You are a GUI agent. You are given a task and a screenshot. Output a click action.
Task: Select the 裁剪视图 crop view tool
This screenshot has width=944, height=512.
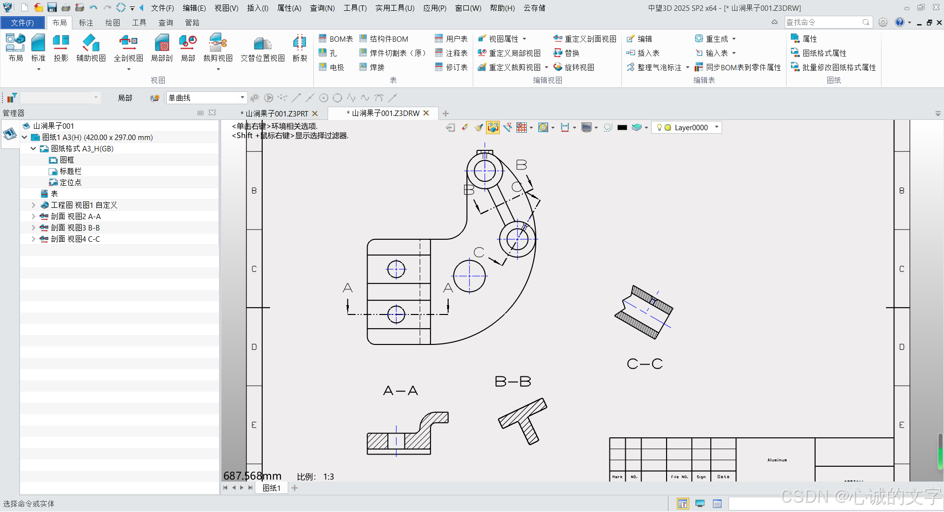click(x=218, y=48)
